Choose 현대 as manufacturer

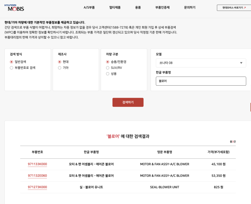59,62
